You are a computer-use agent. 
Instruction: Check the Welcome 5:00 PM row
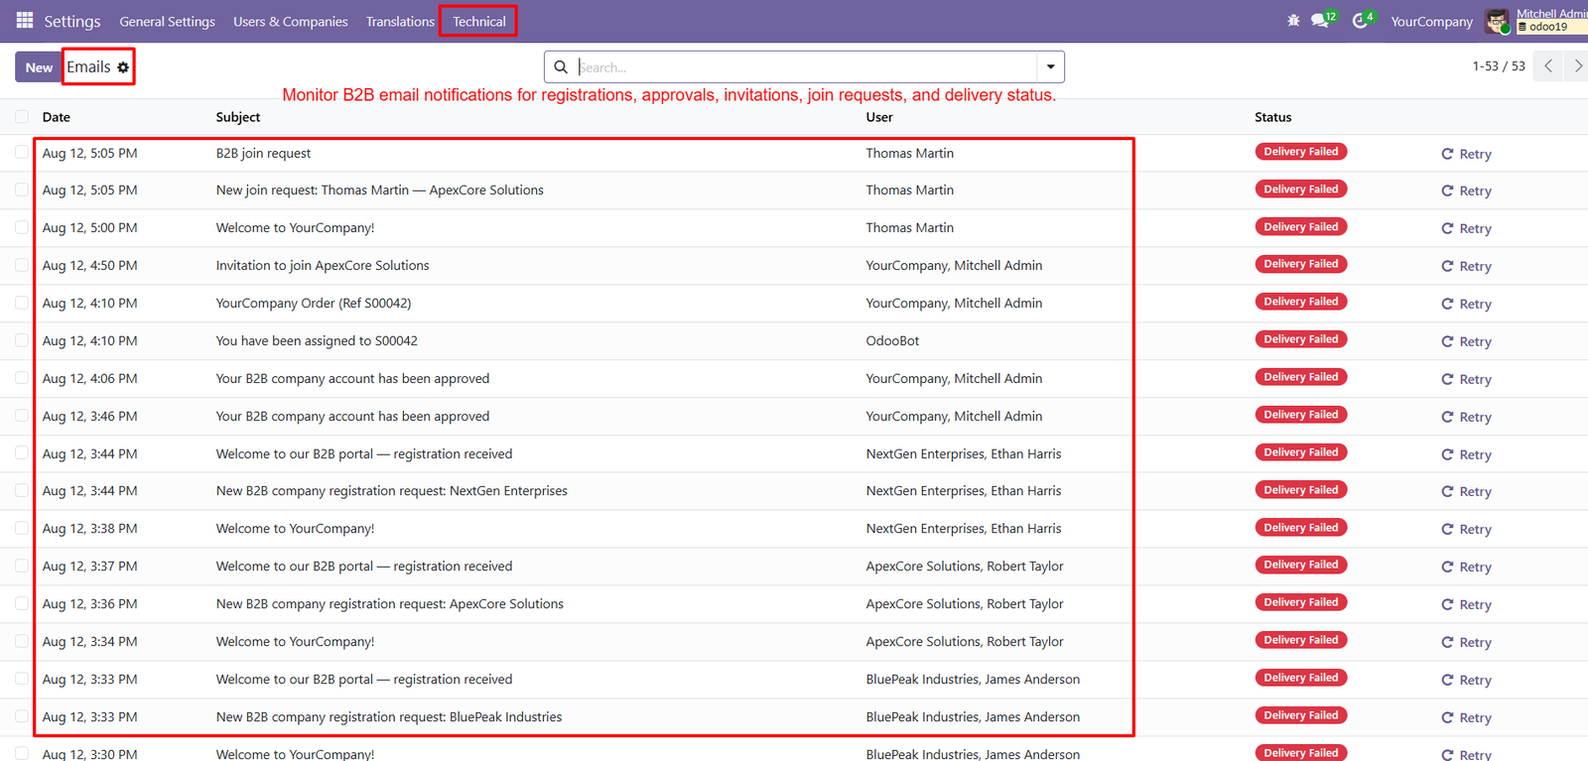tap(22, 227)
